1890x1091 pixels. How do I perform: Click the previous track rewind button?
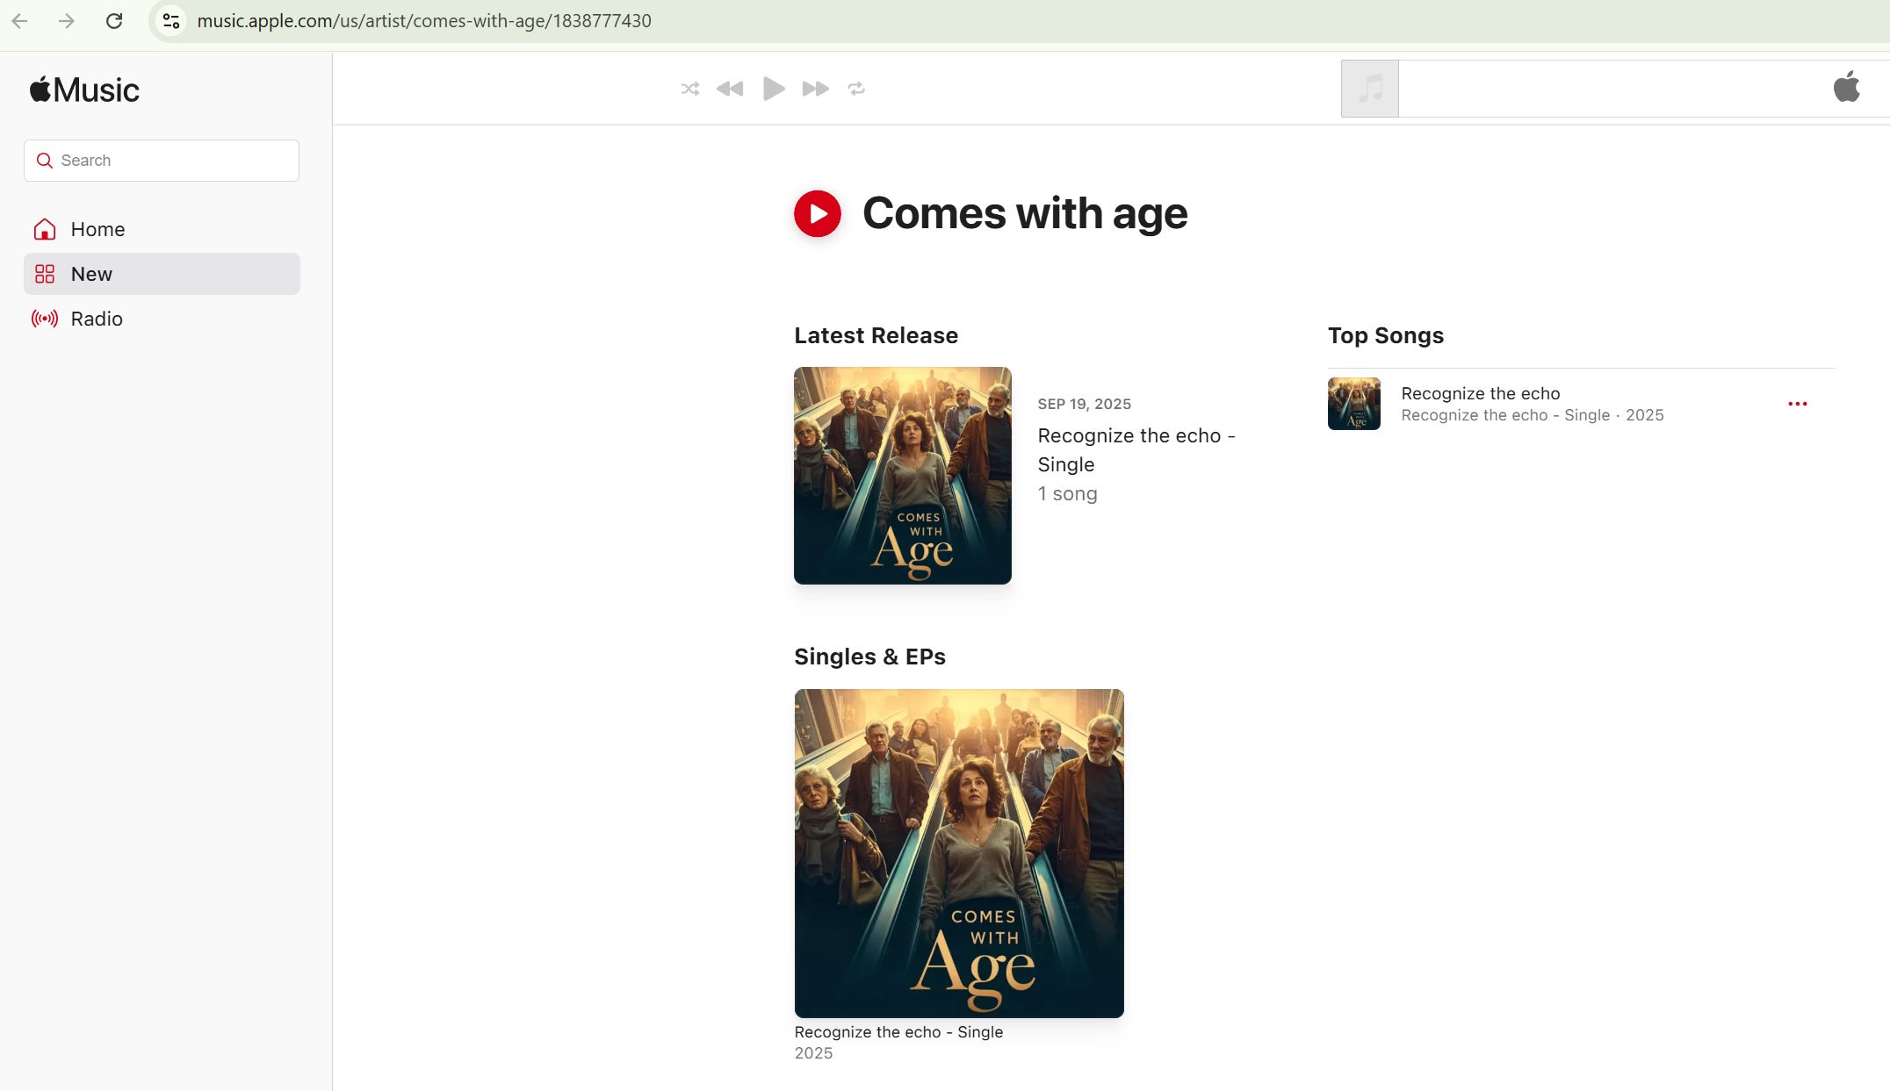pyautogui.click(x=730, y=89)
